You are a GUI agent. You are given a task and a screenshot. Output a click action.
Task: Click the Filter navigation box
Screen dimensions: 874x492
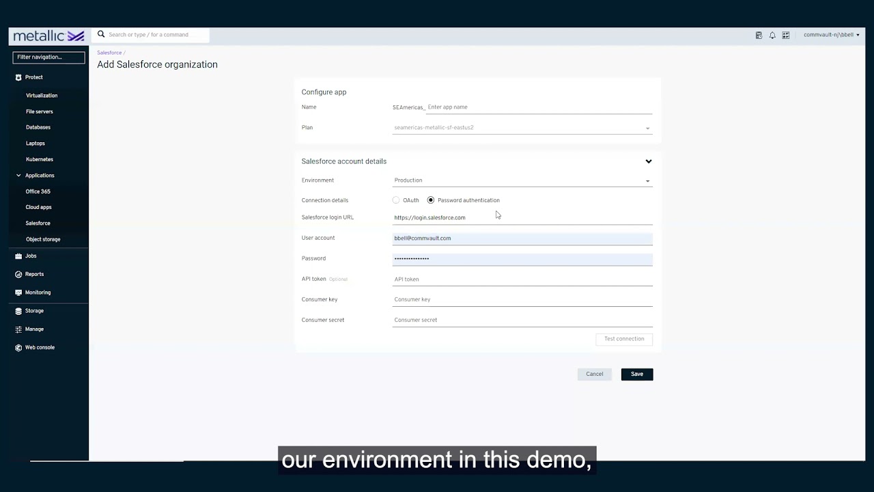point(49,57)
